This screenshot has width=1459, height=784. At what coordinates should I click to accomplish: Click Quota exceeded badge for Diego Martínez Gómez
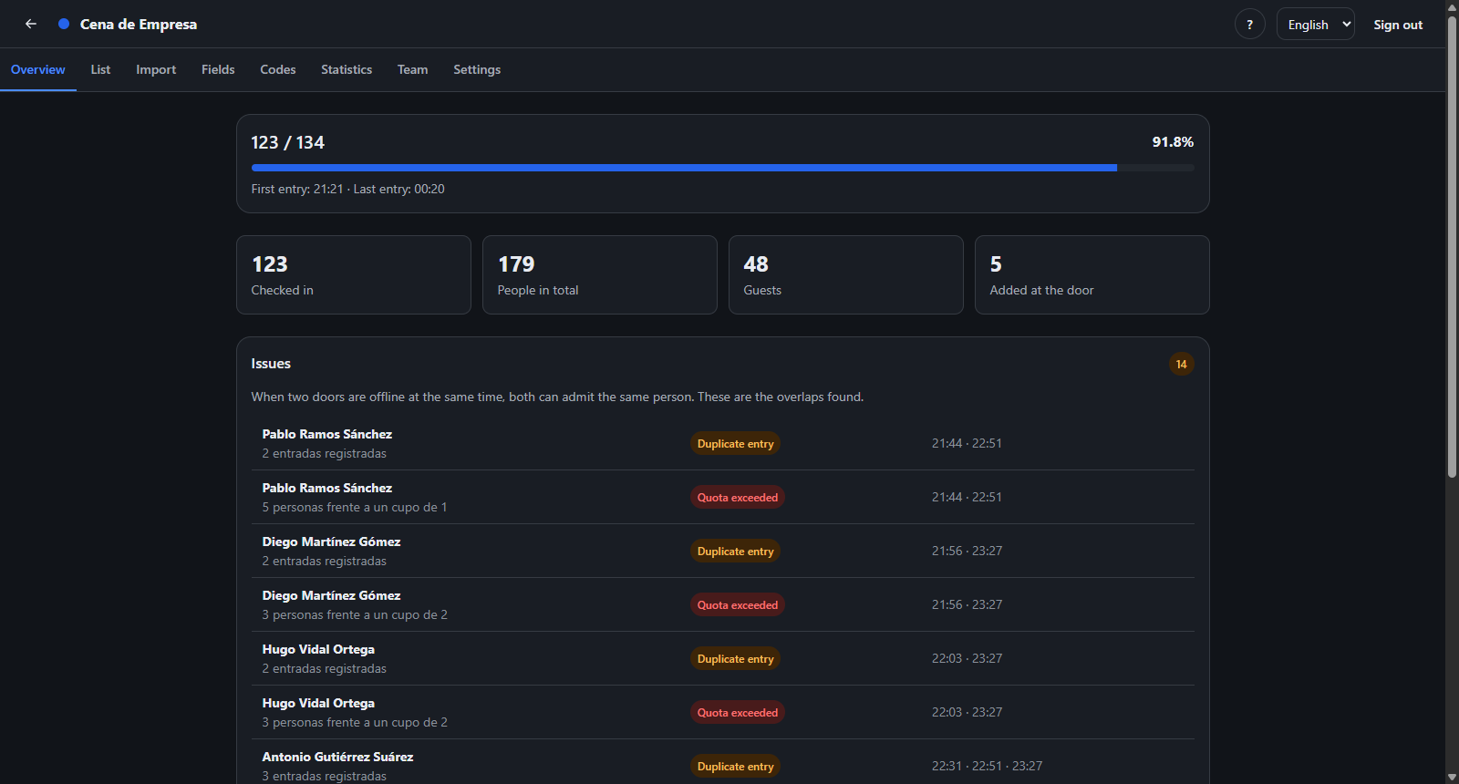click(x=738, y=604)
